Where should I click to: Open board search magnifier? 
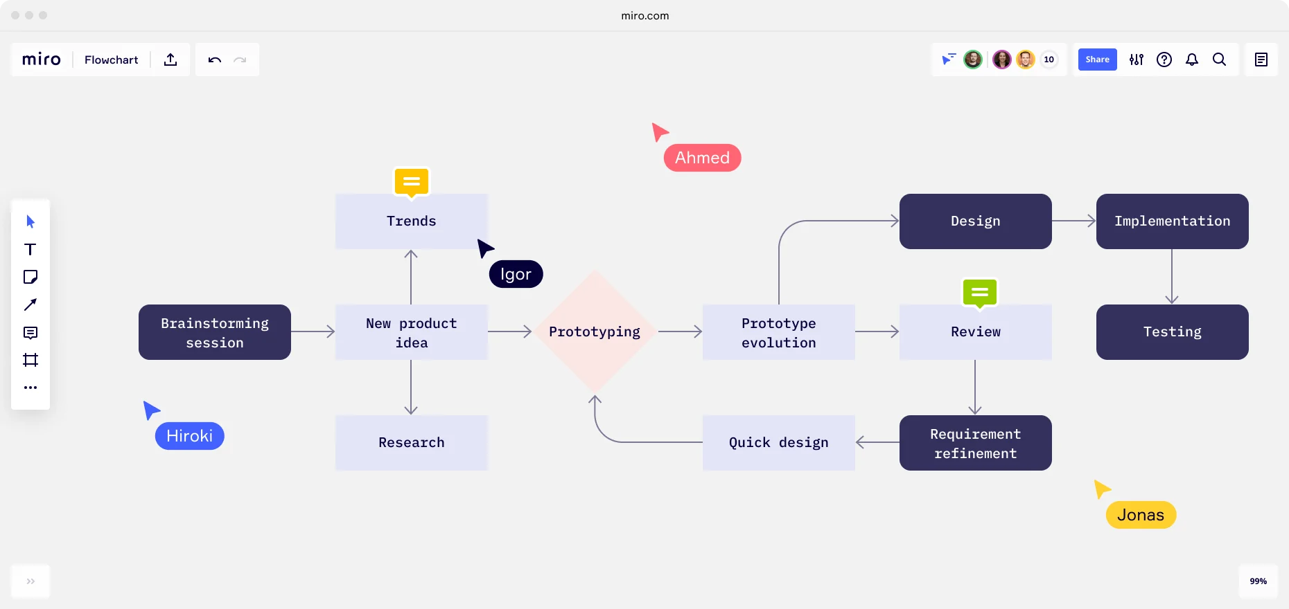coord(1220,60)
